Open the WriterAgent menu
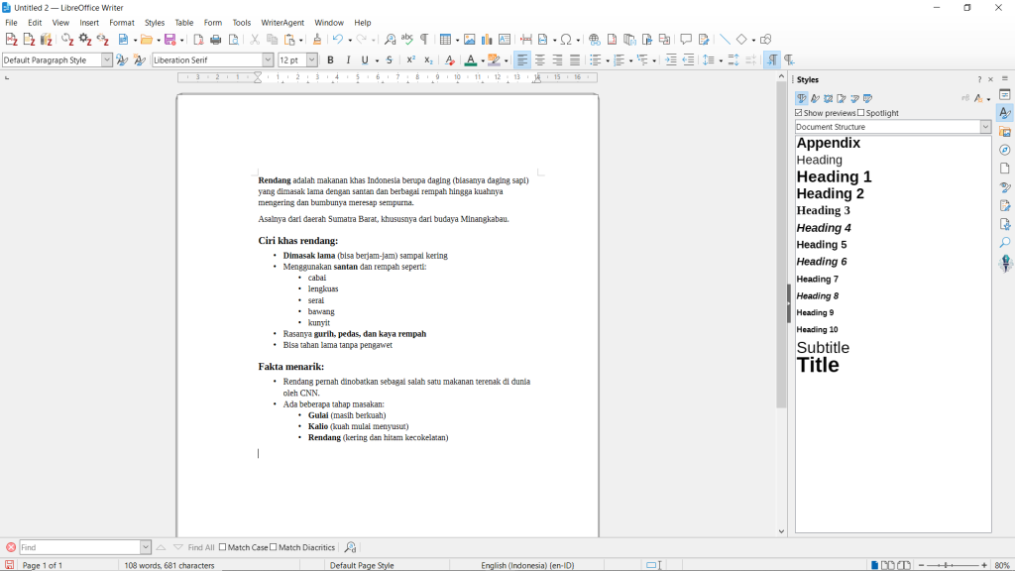Viewport: 1015px width, 571px height. click(282, 22)
